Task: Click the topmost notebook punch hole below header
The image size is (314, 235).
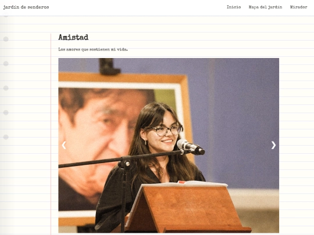Action: (6, 39)
